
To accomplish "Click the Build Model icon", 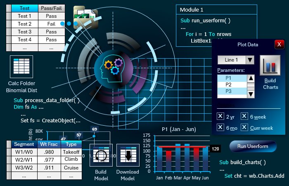I will (x=101, y=155).
